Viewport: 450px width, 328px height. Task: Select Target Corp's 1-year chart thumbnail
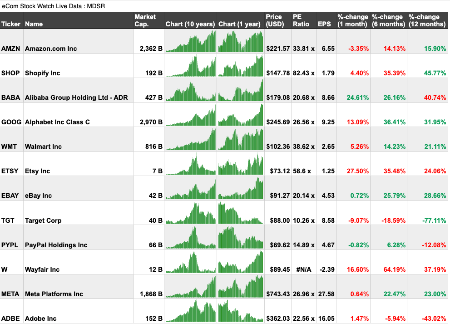pos(241,213)
